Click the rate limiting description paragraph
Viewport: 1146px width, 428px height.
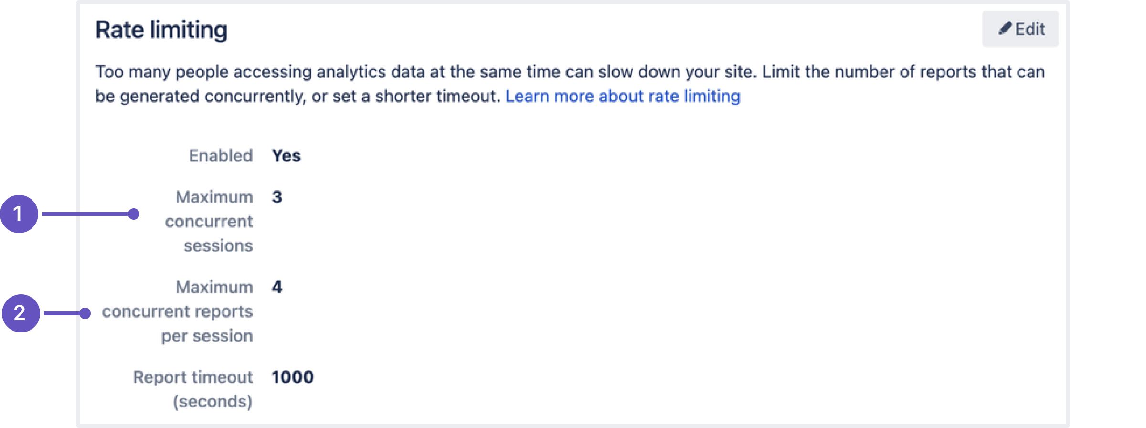pos(570,84)
